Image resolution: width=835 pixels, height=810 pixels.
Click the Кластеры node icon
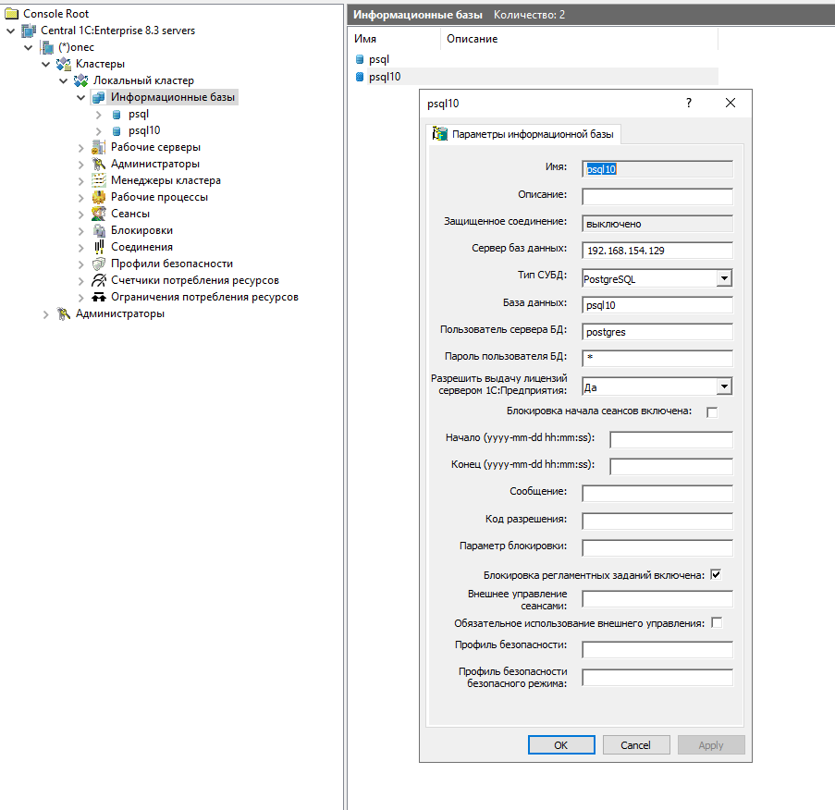click(x=64, y=64)
